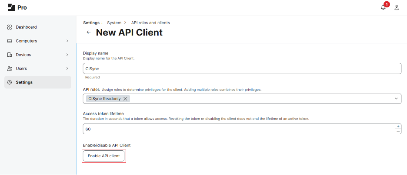This screenshot has height=175, width=407.
Task: Open the notifications bell
Action: [x=383, y=7]
